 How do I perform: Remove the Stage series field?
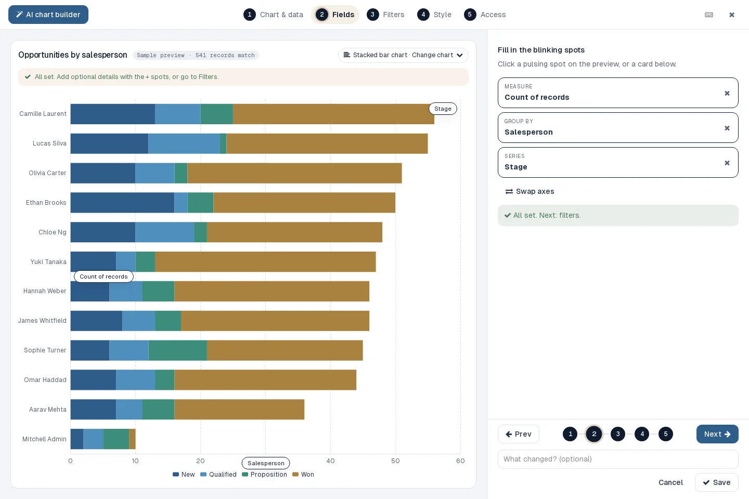click(727, 163)
